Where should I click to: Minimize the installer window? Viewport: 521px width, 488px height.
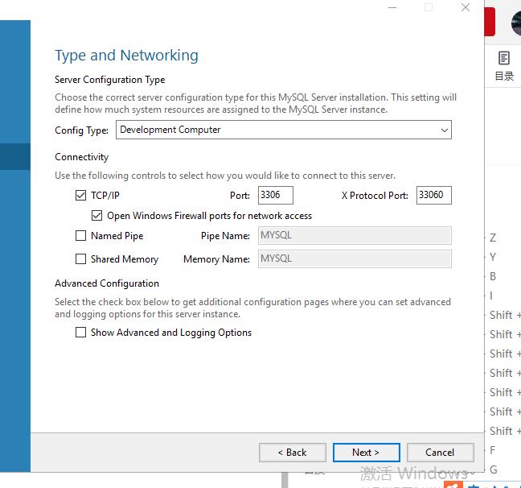pyautogui.click(x=392, y=7)
